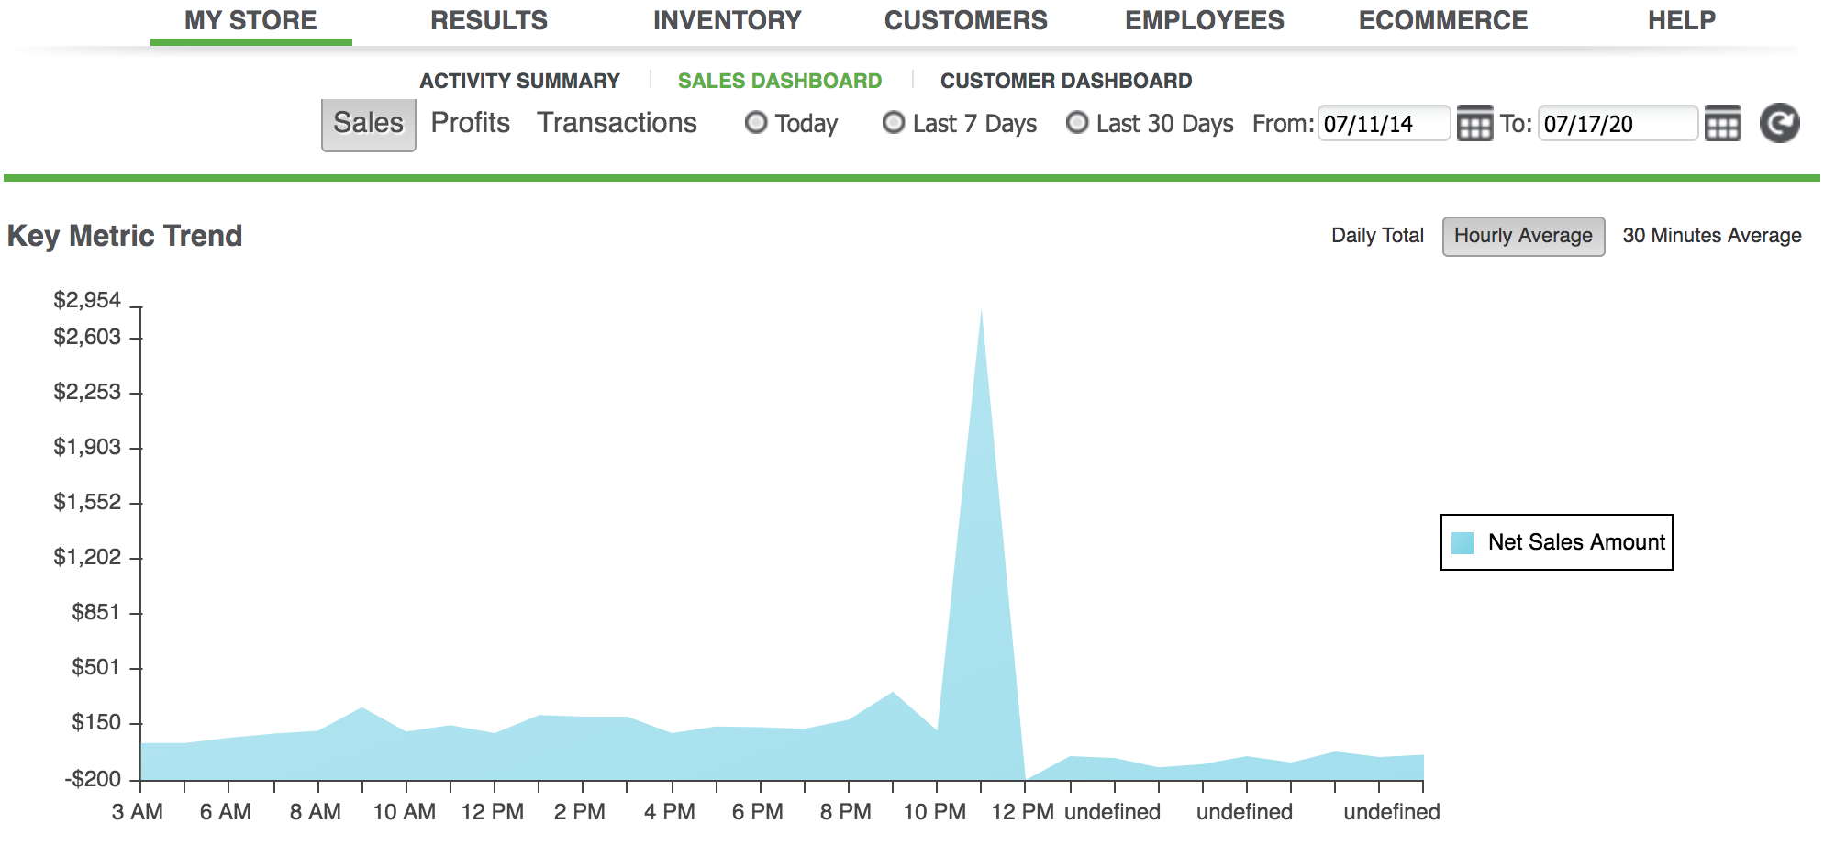The height and width of the screenshot is (846, 1824).
Task: Select the Last 30 Days radio button
Action: point(1077,122)
